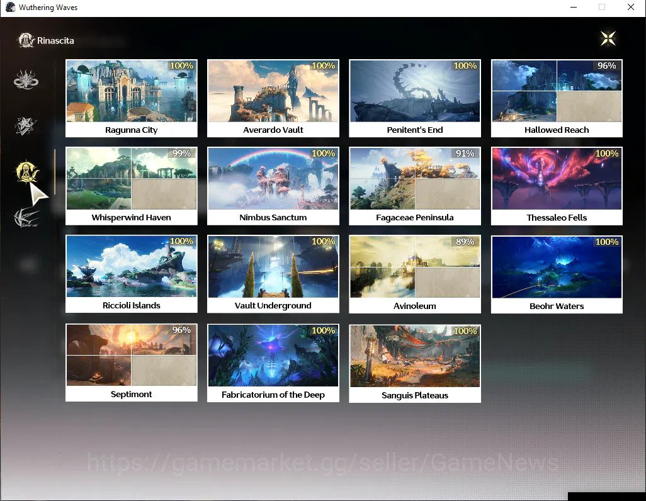The image size is (646, 501).
Task: Open the Averardo Vault card
Action: coord(273,98)
